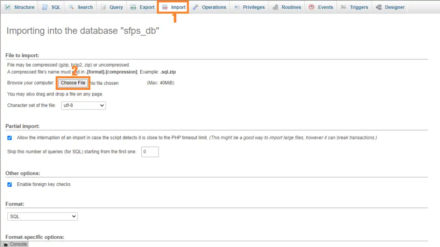Click the skip queries number field
This screenshot has width=440, height=247.
pos(150,151)
